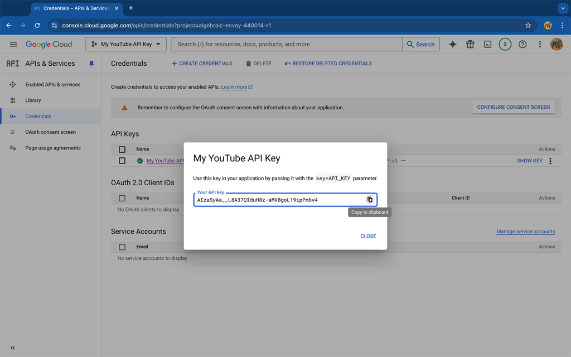Viewport: 571px width, 357px height.
Task: Click the Search button
Action: click(421, 44)
